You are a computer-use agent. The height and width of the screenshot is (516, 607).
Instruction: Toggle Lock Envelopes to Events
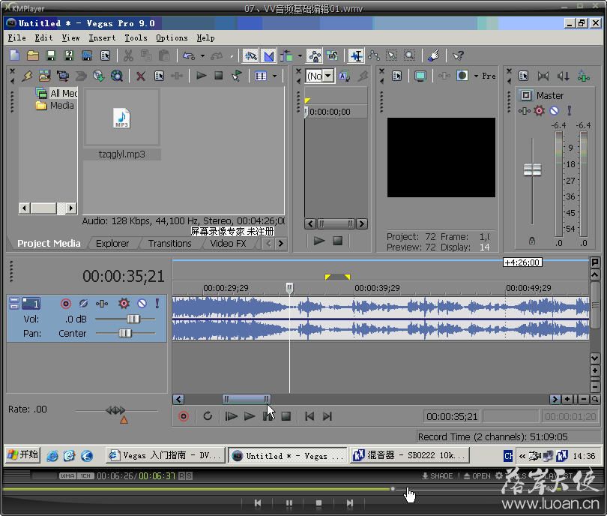(314, 55)
